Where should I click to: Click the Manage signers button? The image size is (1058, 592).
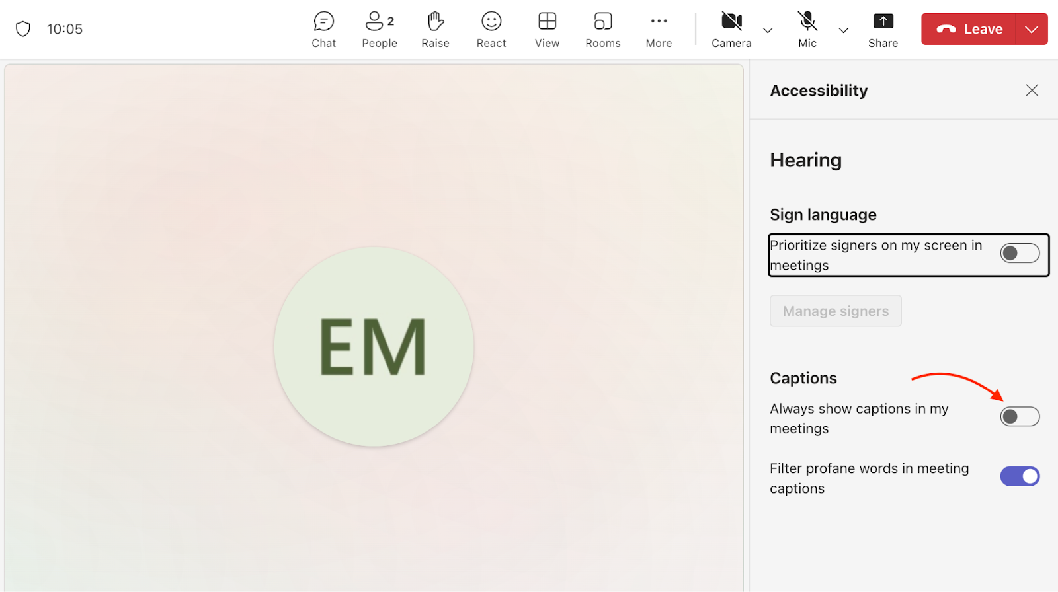(x=835, y=311)
